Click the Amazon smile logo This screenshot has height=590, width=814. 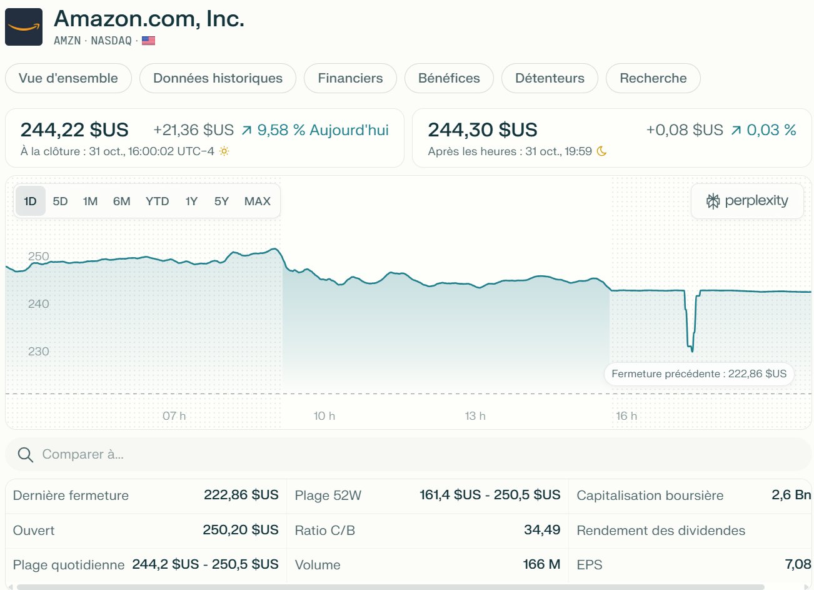click(x=24, y=26)
